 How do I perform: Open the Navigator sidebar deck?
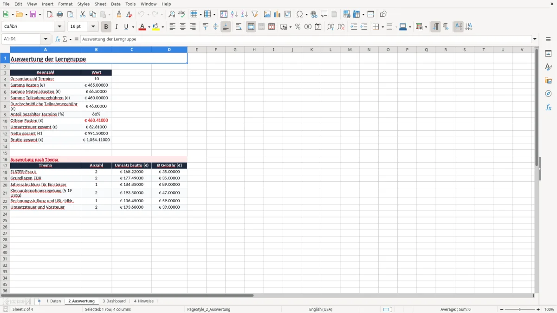coord(548,94)
